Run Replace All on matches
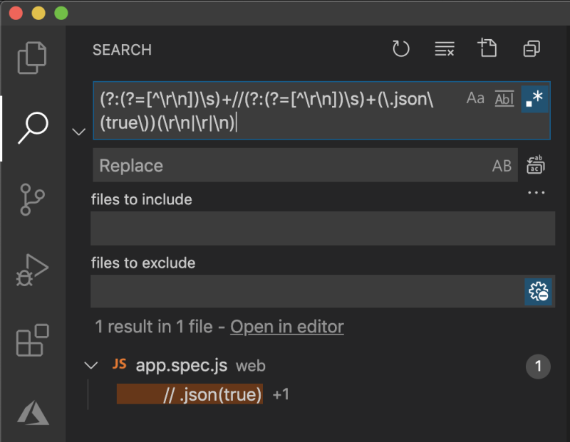The width and height of the screenshot is (570, 442). (x=536, y=165)
